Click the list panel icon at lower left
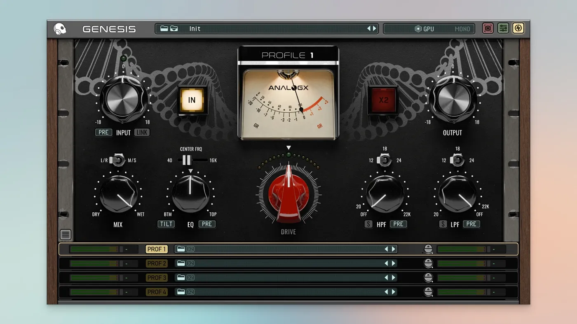577x324 pixels. [x=66, y=235]
